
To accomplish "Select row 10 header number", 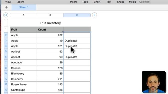I will pos(6,79).
